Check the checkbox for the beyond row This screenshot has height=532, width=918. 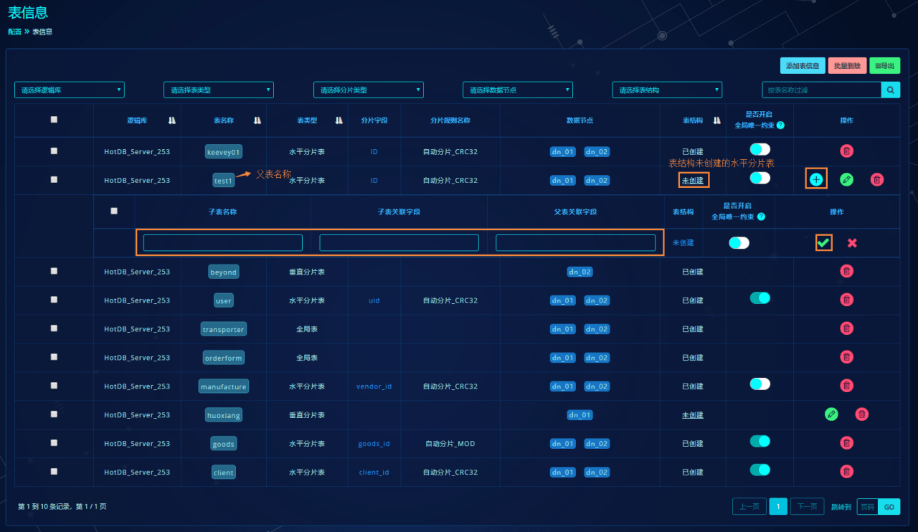pyautogui.click(x=54, y=271)
